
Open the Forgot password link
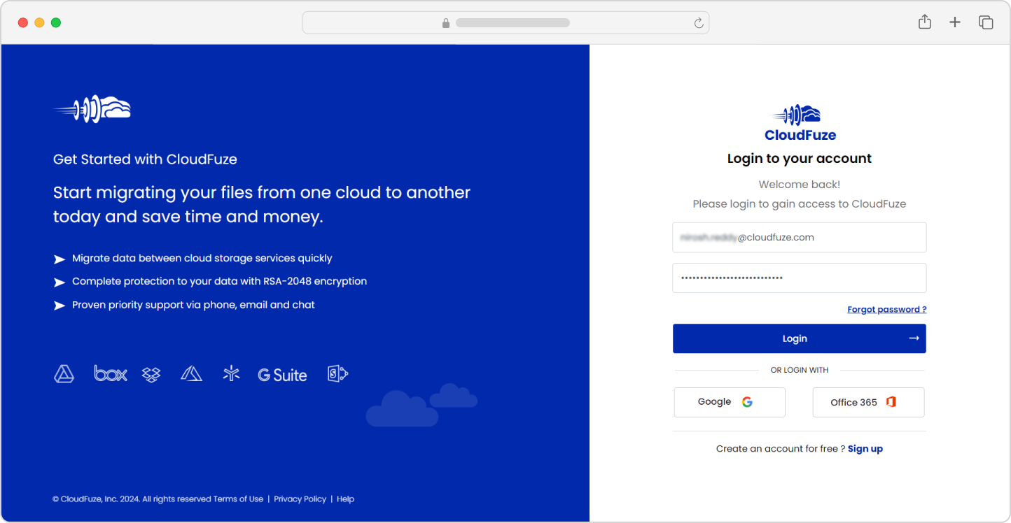(886, 309)
